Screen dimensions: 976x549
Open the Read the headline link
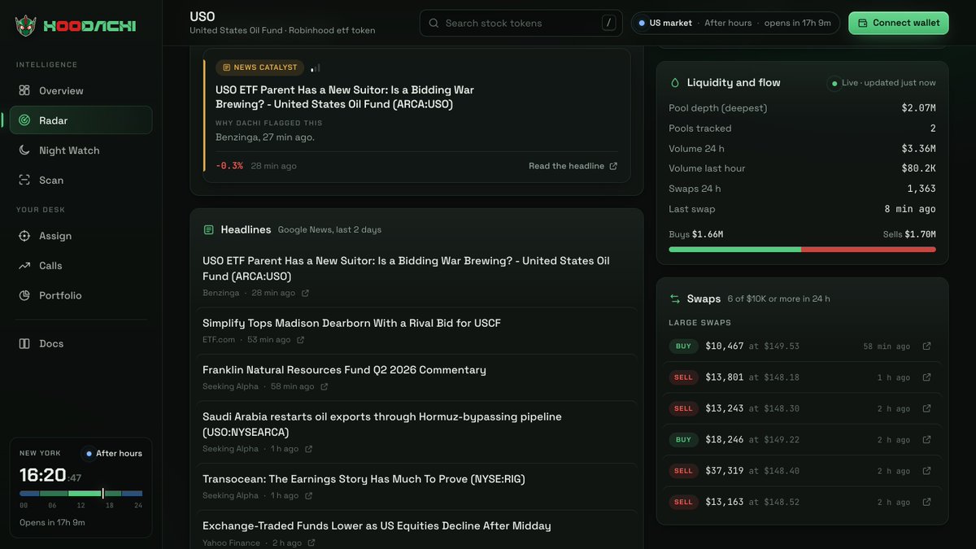click(x=573, y=166)
